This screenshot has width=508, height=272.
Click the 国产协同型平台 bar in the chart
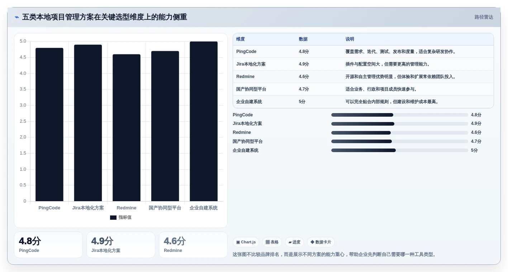click(x=165, y=126)
